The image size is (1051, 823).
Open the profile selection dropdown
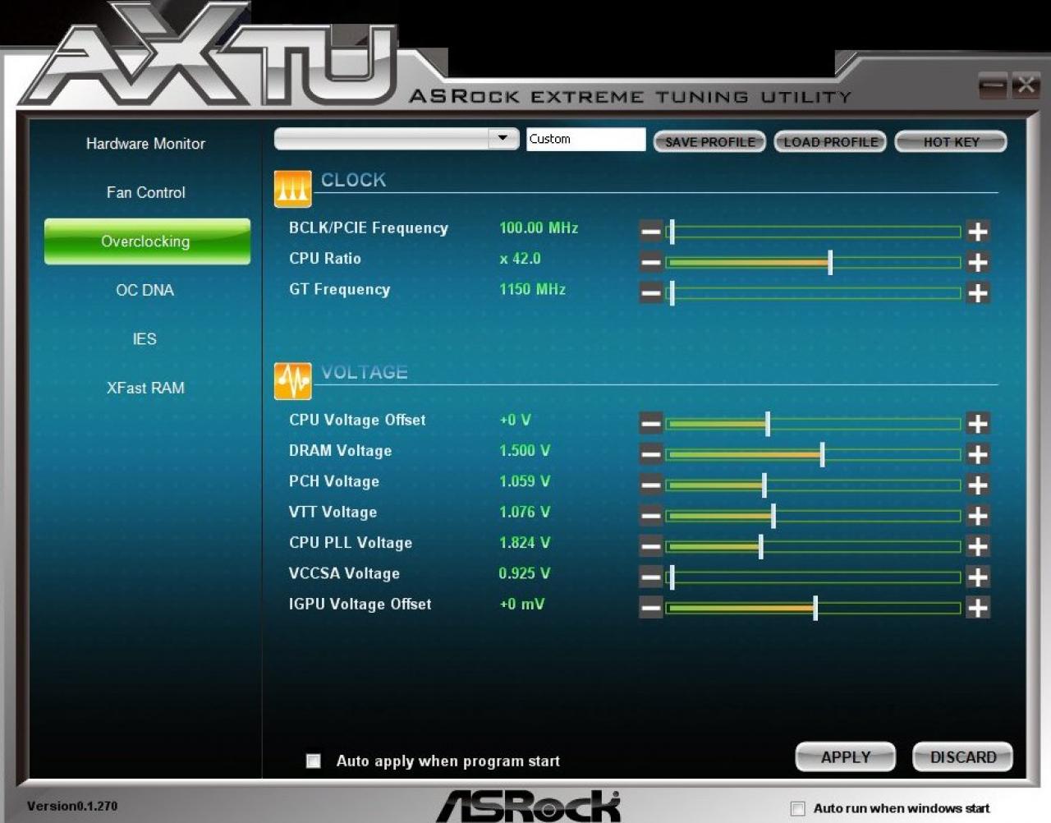click(x=503, y=138)
